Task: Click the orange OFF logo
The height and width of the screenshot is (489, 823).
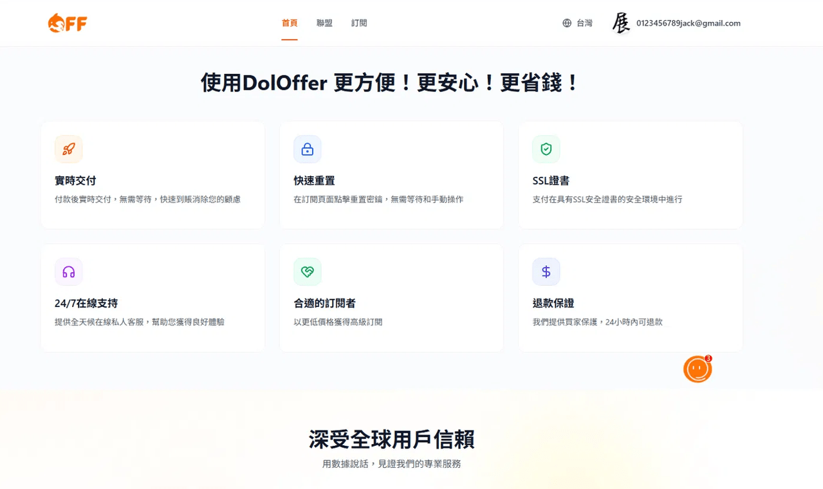Action: [67, 23]
